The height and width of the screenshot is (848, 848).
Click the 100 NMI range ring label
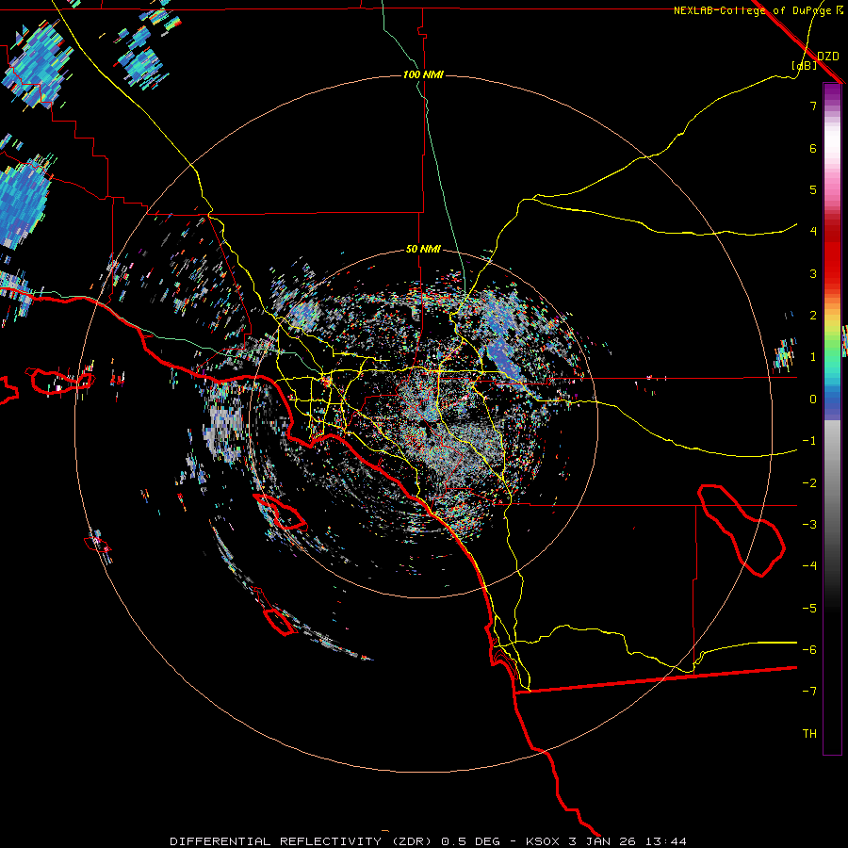click(x=423, y=74)
